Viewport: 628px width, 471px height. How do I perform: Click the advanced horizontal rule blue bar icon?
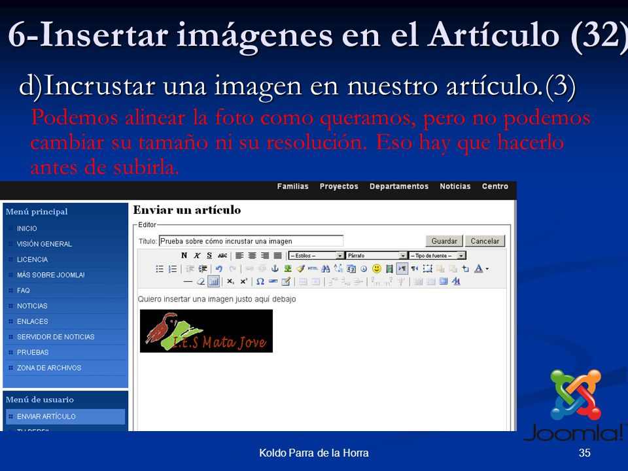point(273,281)
